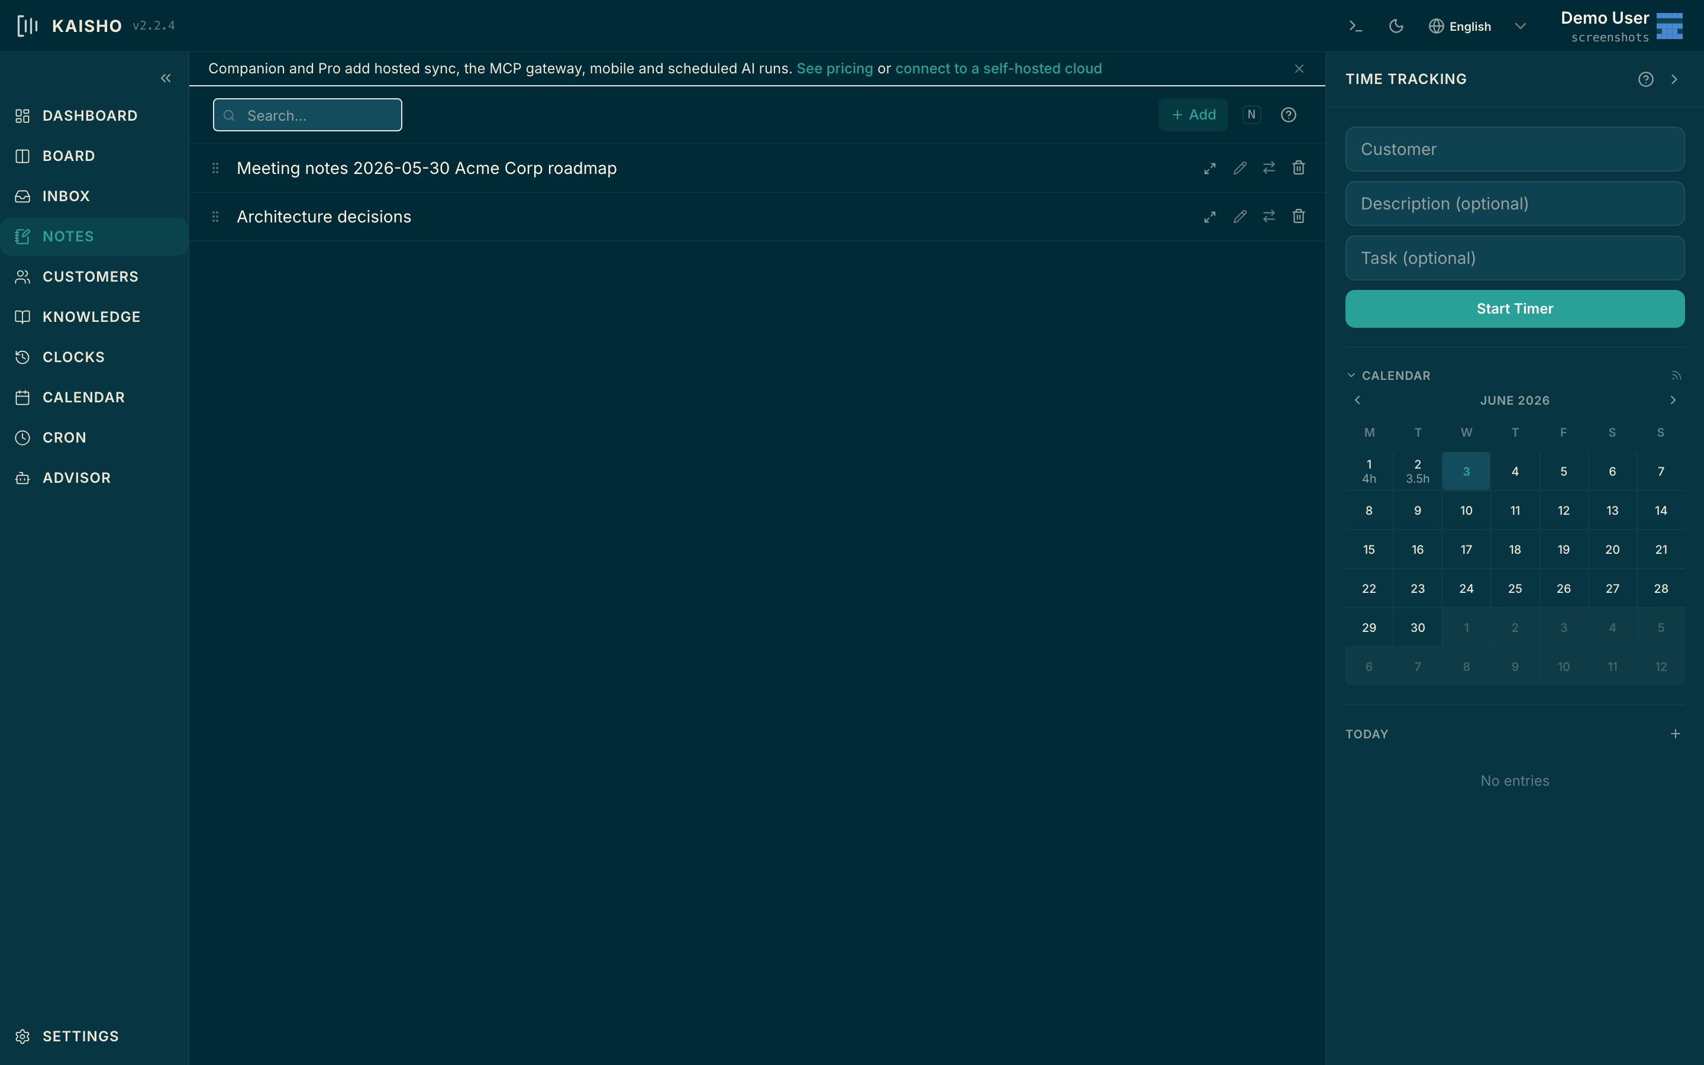Collapse the left sidebar with double chevron
This screenshot has height=1065, width=1704.
pos(166,78)
